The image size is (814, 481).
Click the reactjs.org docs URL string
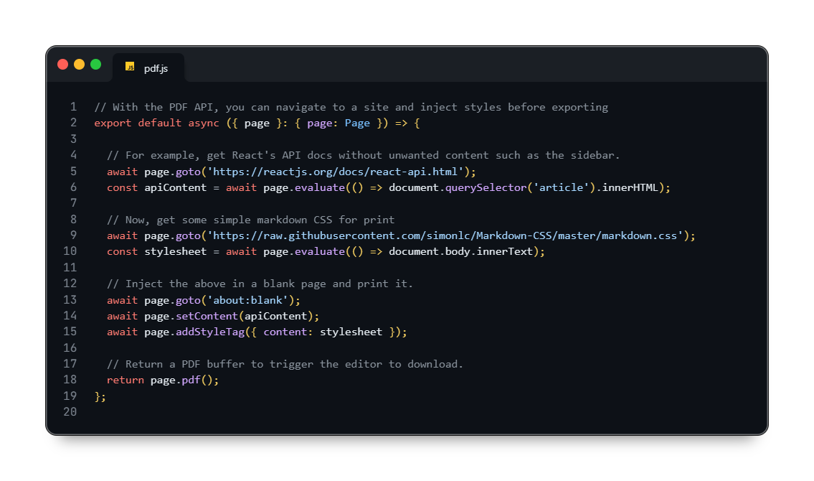[x=337, y=172]
